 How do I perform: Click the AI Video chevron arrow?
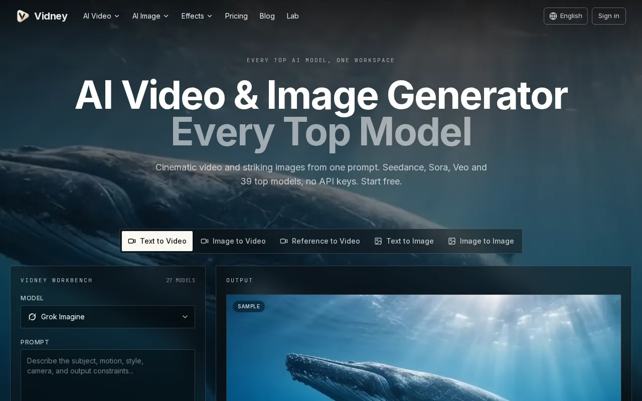click(117, 16)
